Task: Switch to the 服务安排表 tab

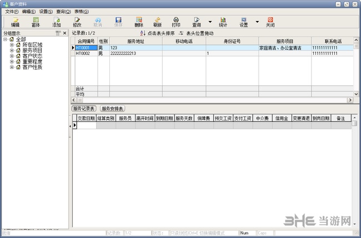Action: point(113,108)
